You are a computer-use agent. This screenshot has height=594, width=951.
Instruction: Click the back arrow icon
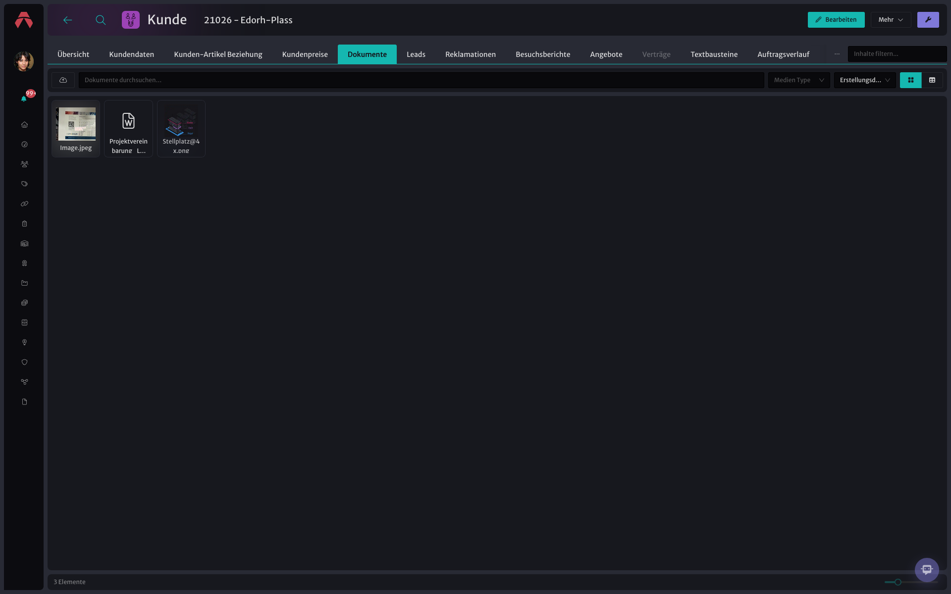tap(68, 20)
